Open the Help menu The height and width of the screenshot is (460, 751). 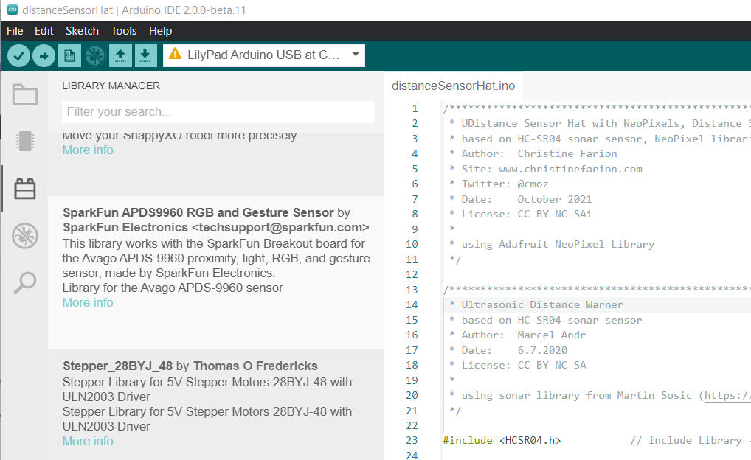click(160, 31)
